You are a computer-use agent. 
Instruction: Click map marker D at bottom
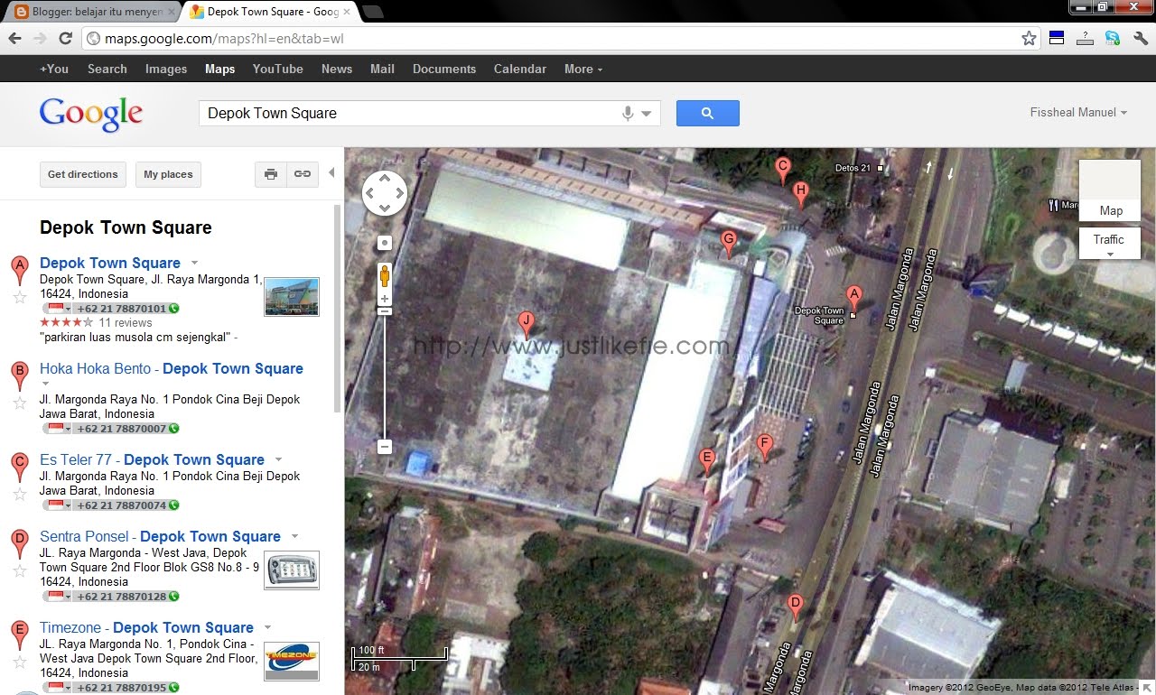(x=795, y=607)
